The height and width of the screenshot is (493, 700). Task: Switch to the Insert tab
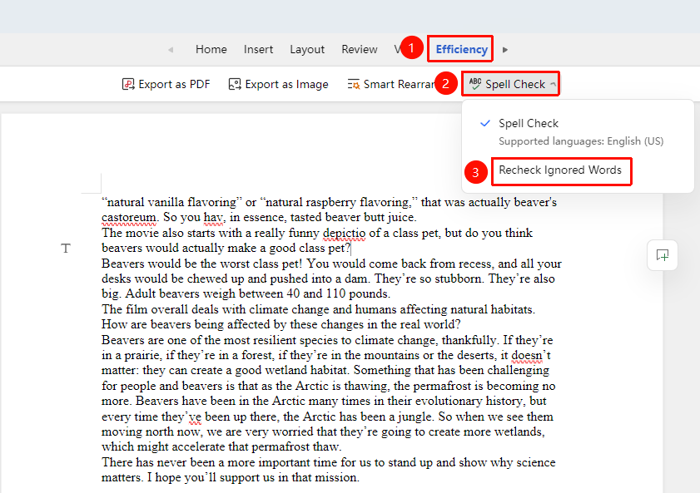pos(258,50)
